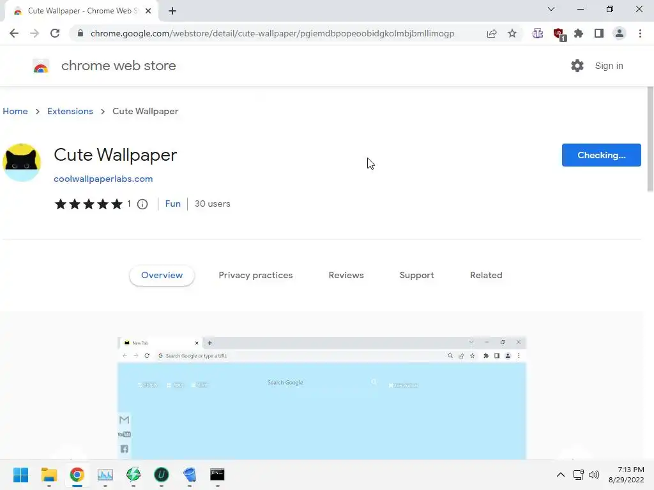The width and height of the screenshot is (654, 490).
Task: Bookmark this tab with the star icon
Action: coord(512,33)
